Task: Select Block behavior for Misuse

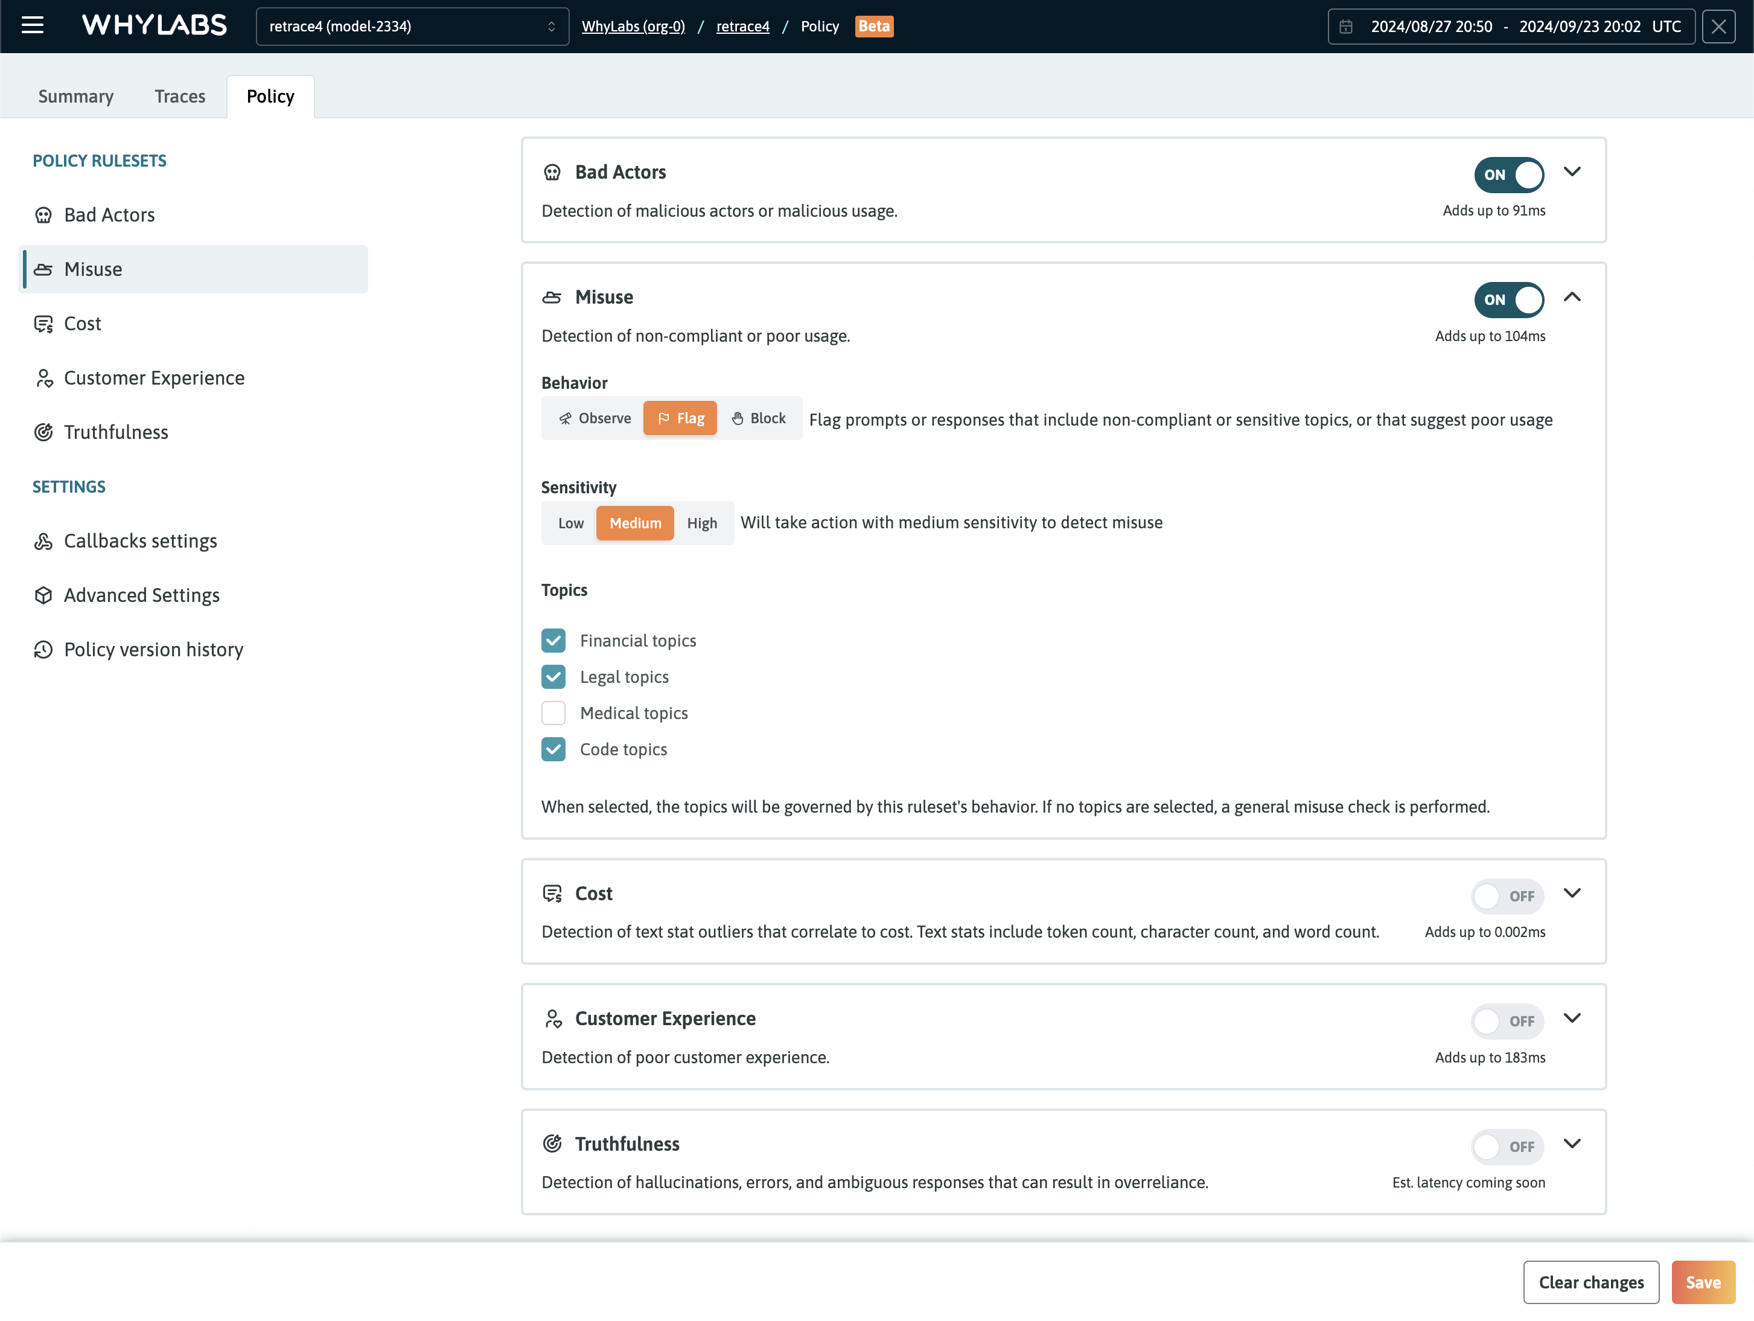Action: tap(759, 418)
